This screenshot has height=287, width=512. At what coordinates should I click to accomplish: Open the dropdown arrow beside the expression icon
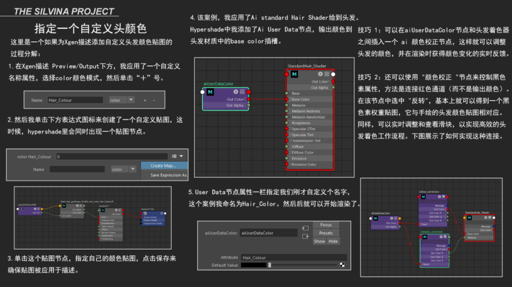point(182,157)
